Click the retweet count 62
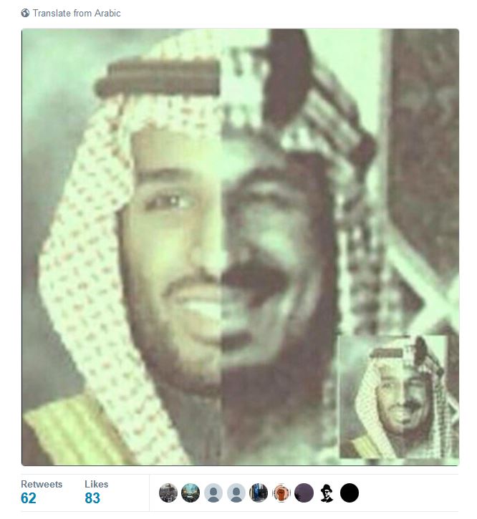Viewport: 477px width, 519px height. coord(28,498)
